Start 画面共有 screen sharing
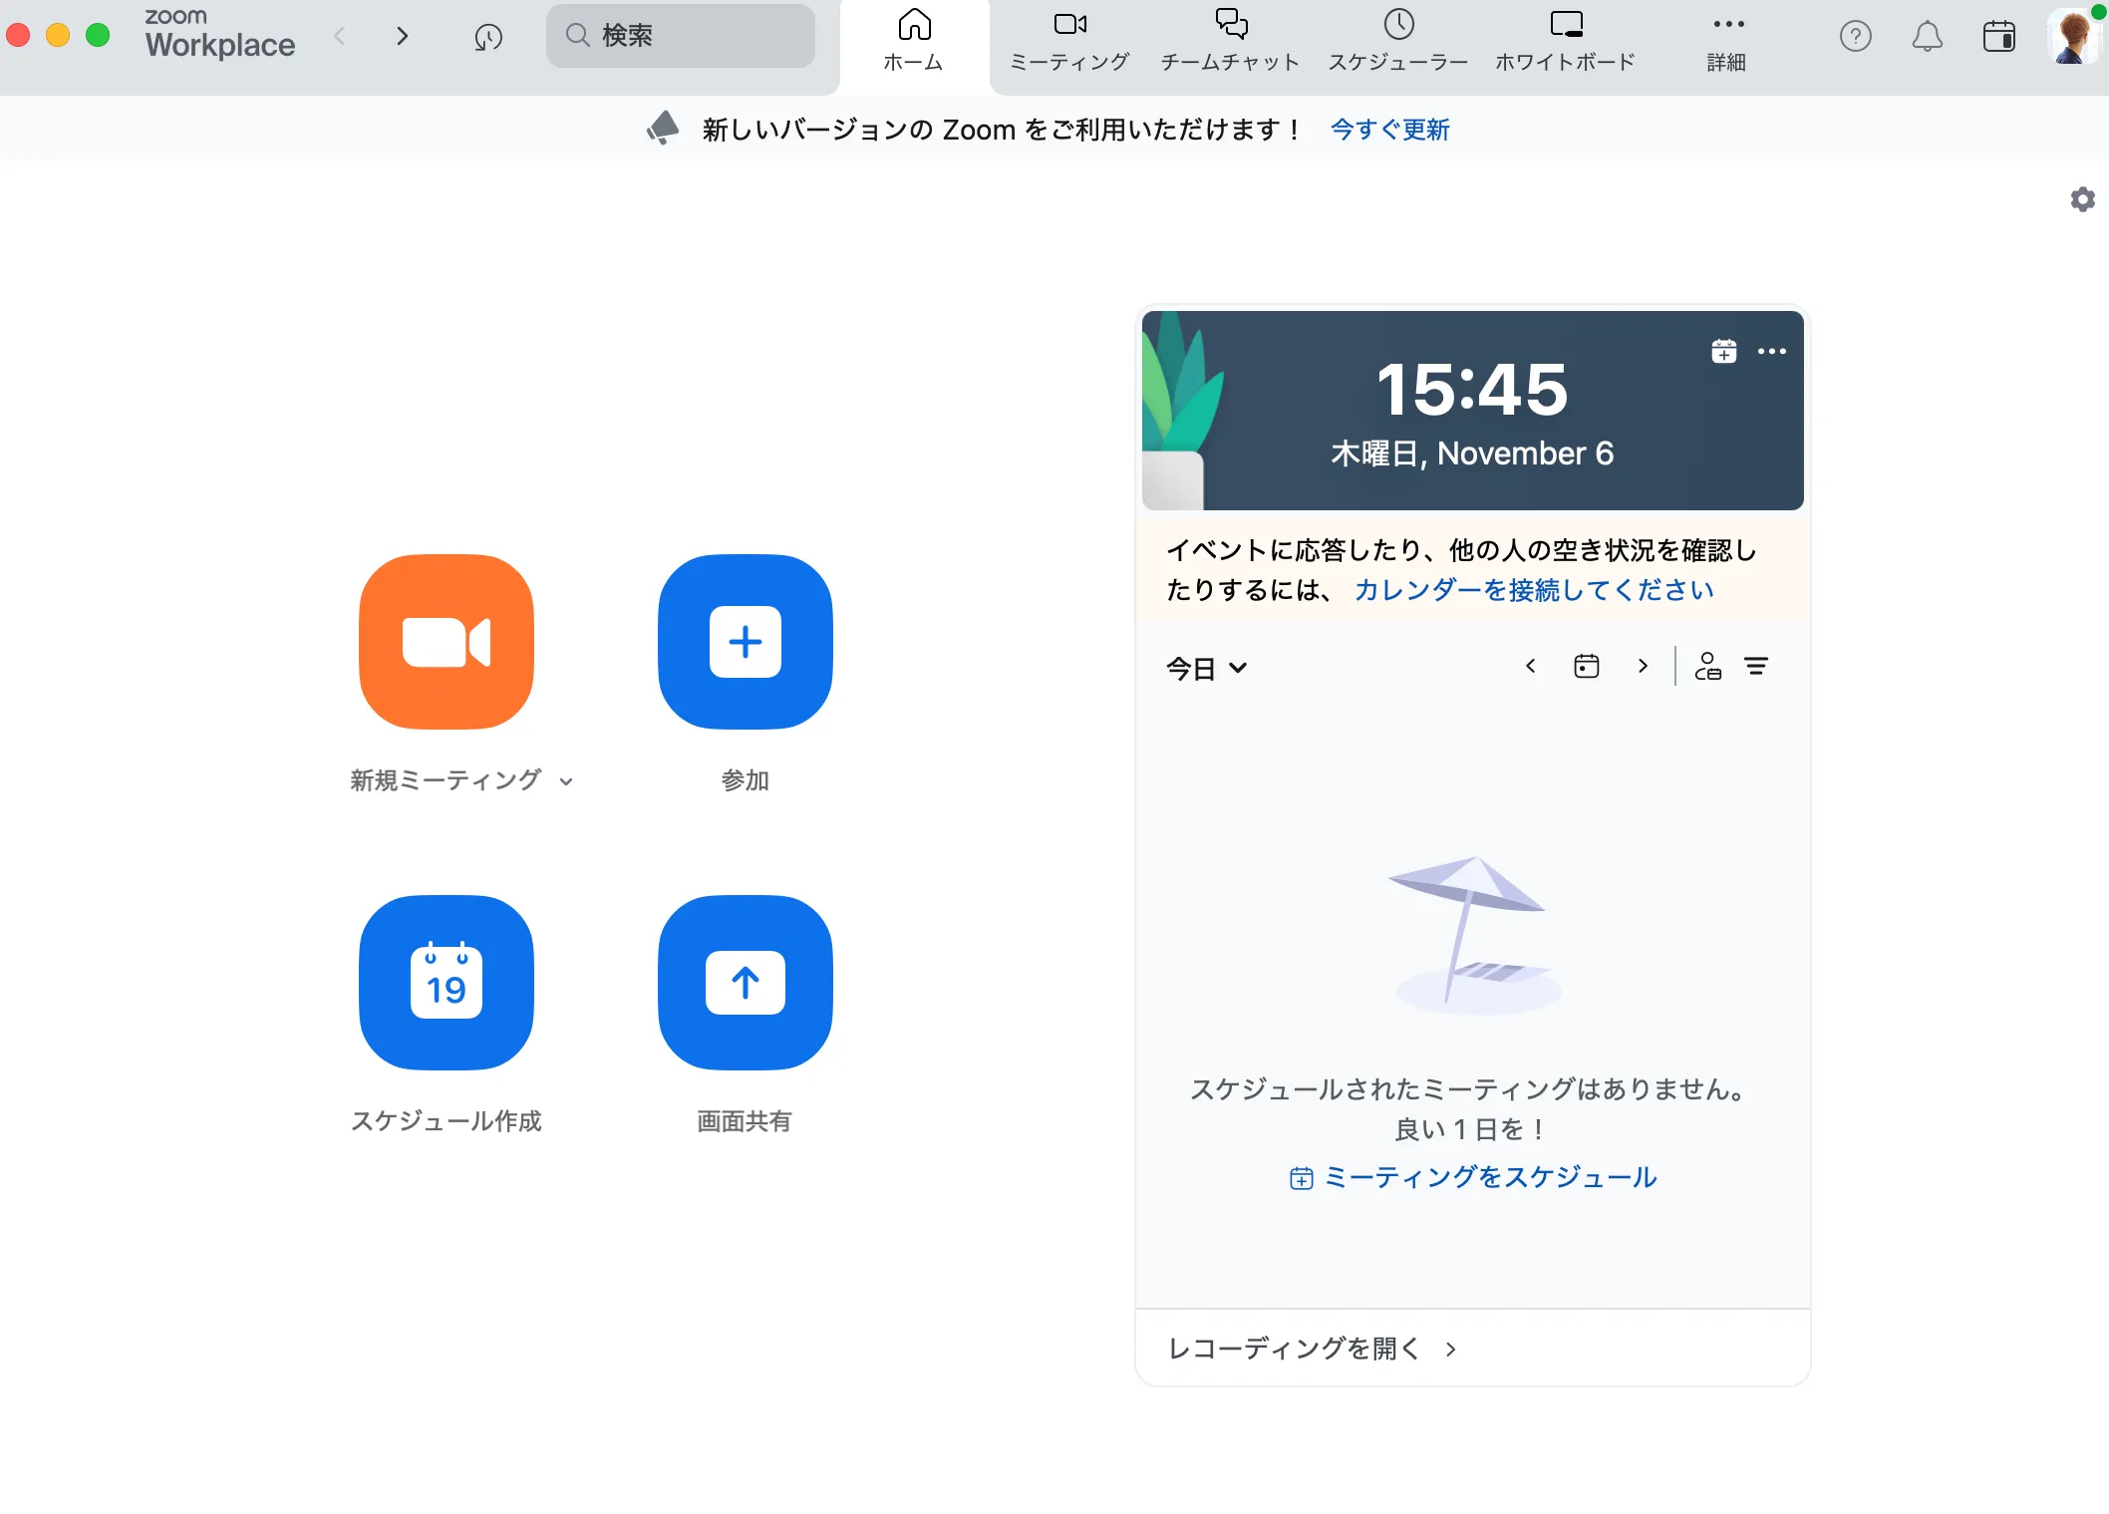 [745, 983]
